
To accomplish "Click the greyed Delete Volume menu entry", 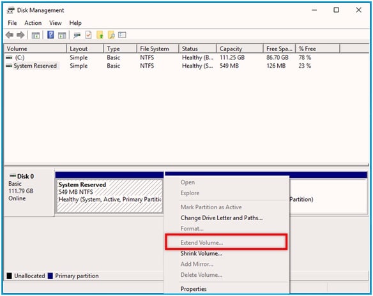I will 201,275.
